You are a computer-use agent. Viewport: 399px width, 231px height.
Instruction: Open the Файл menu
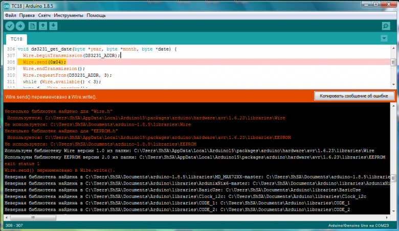click(x=11, y=15)
